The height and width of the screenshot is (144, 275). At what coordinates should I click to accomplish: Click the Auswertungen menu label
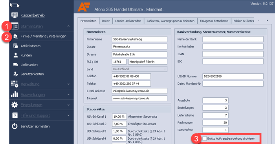tap(33, 95)
